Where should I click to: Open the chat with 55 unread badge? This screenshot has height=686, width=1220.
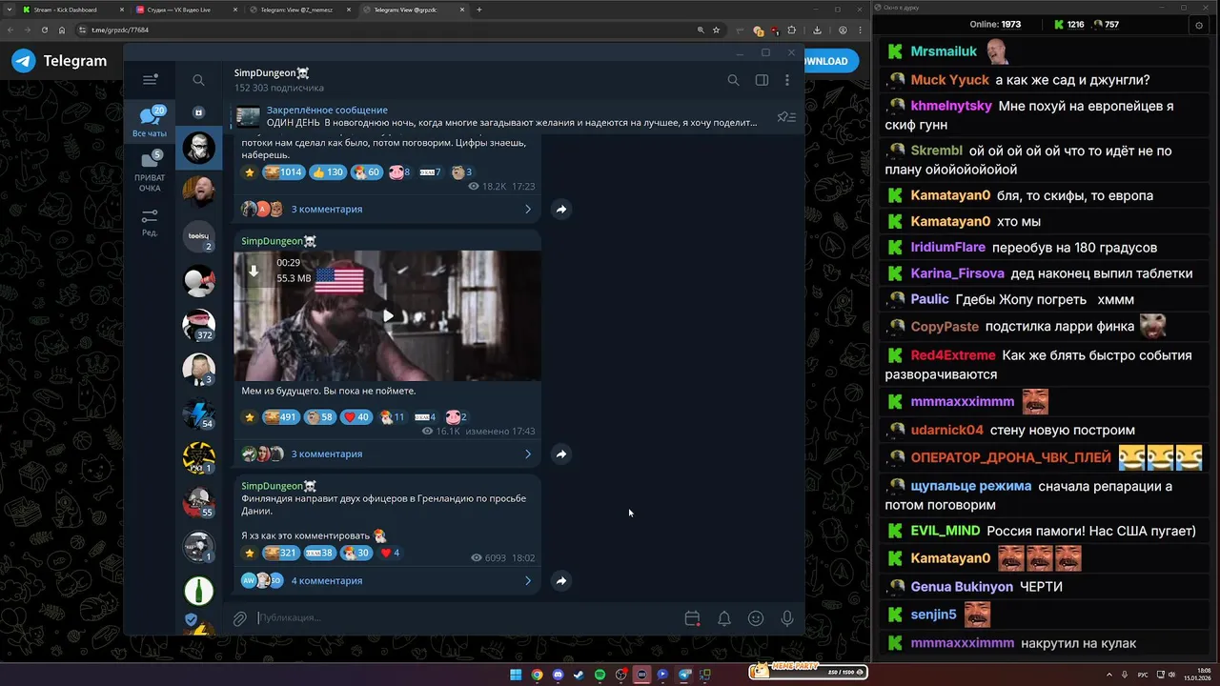pos(199,502)
